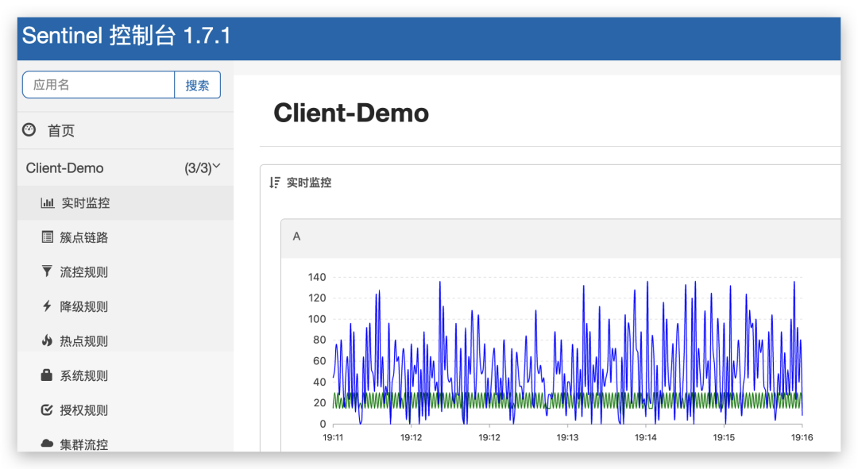Image resolution: width=858 pixels, height=469 pixels.
Task: Click the 19:14 time axis label
Action: [646, 437]
